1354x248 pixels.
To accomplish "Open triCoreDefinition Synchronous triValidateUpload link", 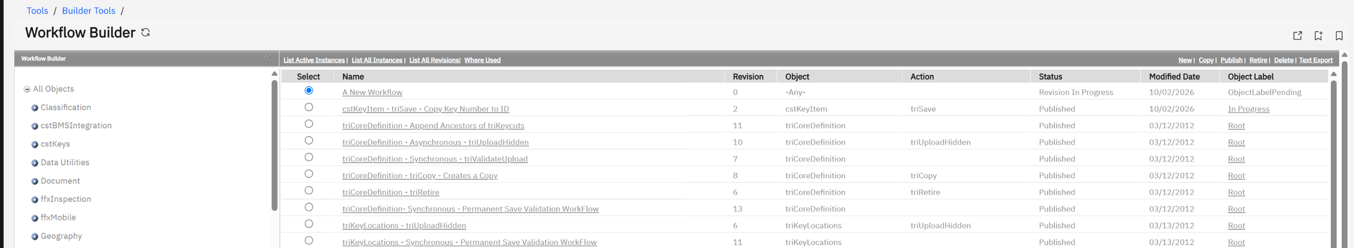I will (435, 159).
